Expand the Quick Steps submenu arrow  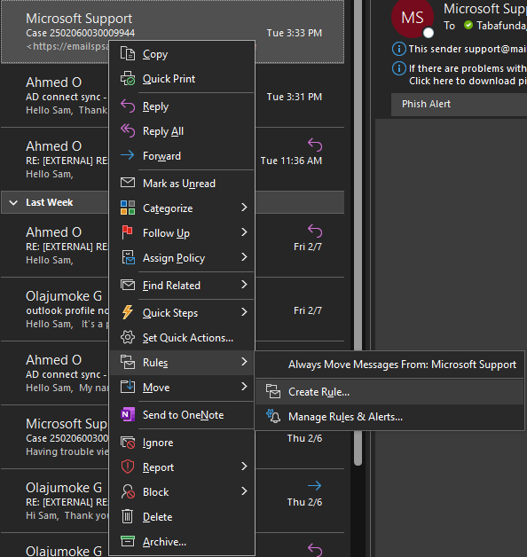244,312
